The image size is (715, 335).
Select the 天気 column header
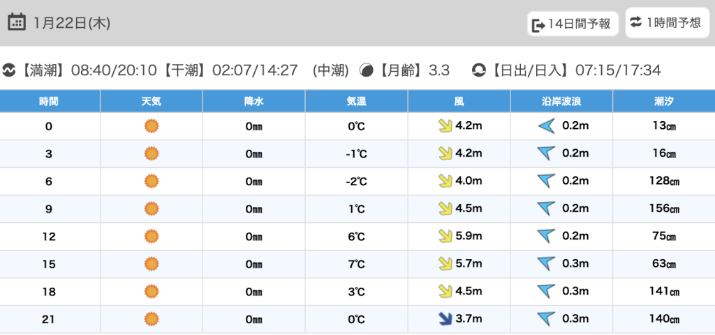click(151, 101)
